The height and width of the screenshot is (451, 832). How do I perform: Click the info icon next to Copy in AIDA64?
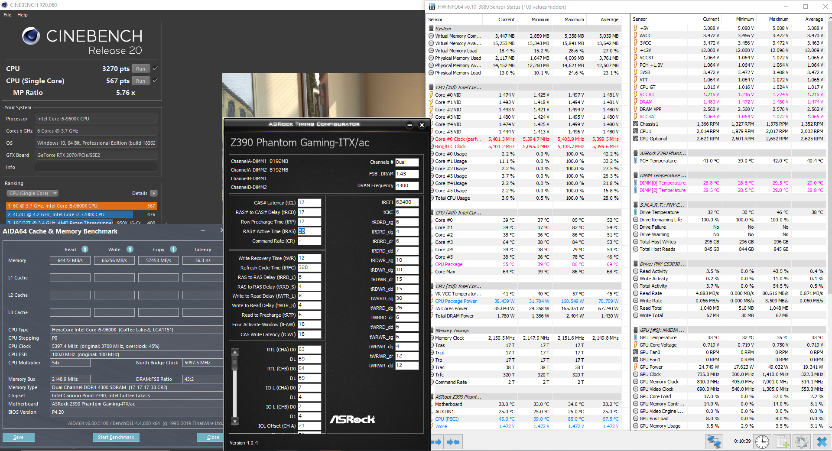coord(173,249)
